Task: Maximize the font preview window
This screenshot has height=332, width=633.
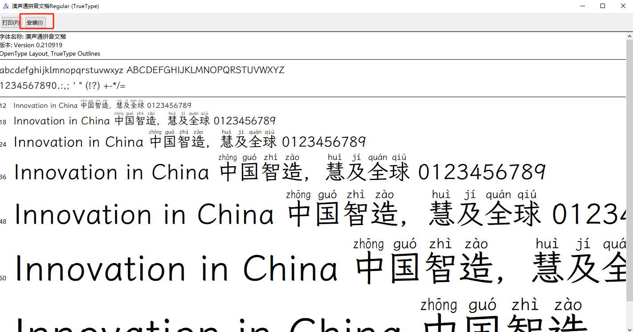Action: click(603, 6)
